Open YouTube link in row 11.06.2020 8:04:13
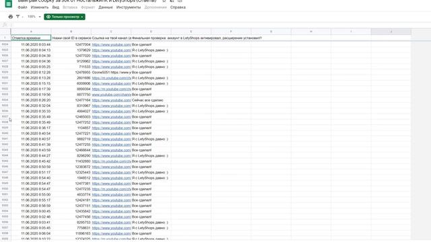Screen dimensions: 431x242 111,50
